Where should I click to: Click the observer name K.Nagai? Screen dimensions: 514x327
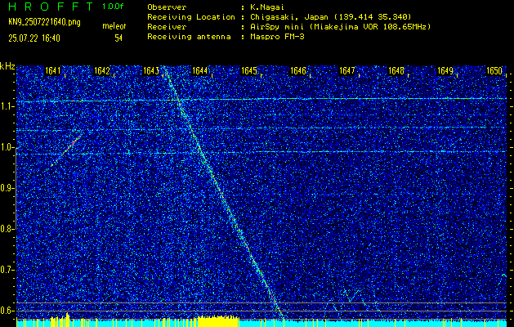point(266,7)
